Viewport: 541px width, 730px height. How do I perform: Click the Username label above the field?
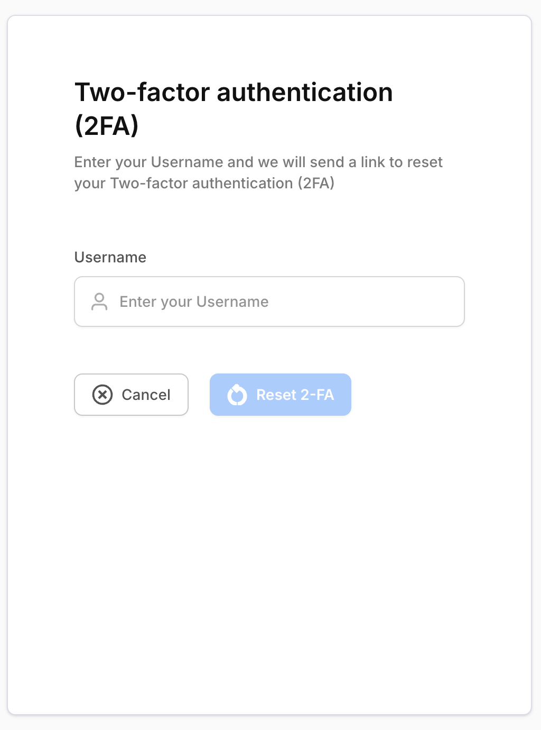[110, 257]
